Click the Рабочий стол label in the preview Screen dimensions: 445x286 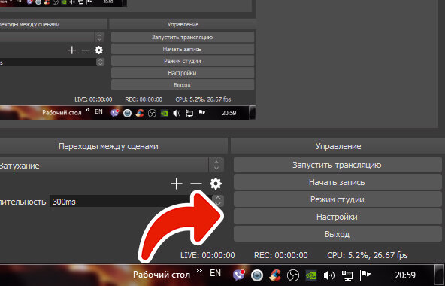click(62, 113)
